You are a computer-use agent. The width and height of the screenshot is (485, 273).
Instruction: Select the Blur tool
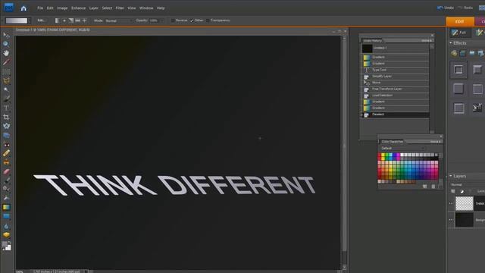tap(6, 226)
